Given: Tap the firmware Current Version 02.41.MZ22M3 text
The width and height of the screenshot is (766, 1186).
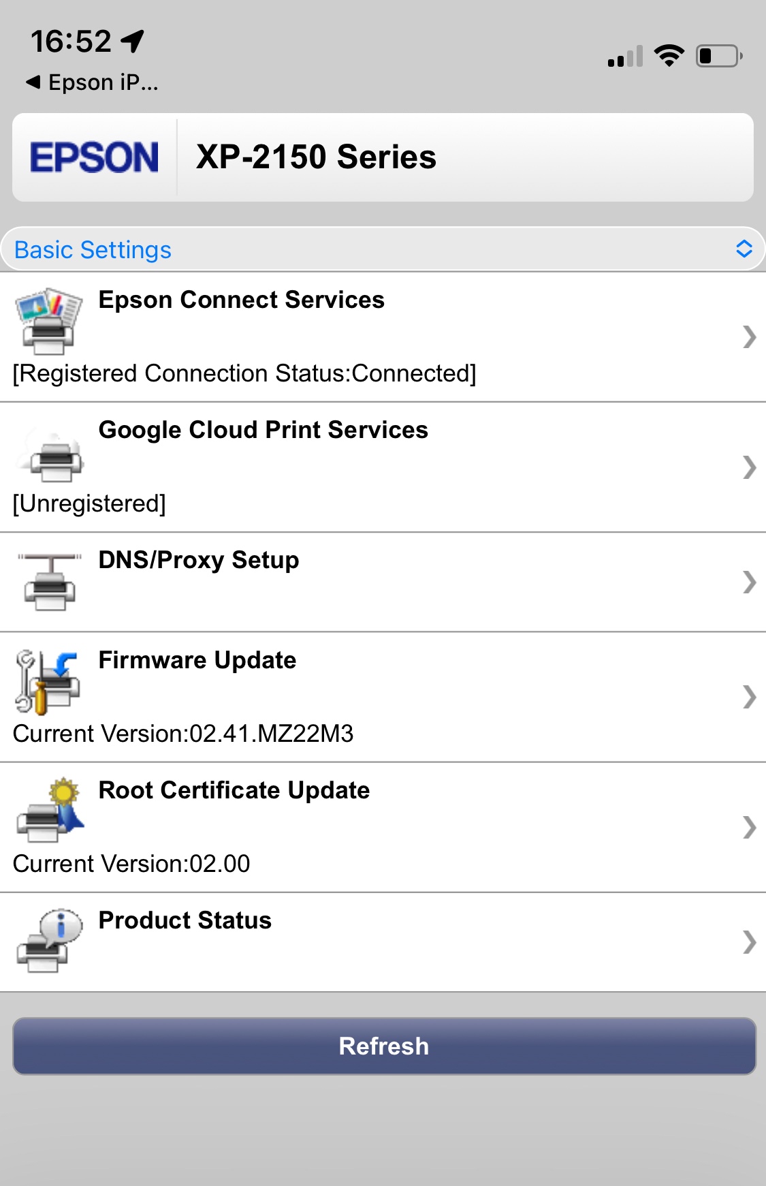Looking at the screenshot, I should pos(183,734).
